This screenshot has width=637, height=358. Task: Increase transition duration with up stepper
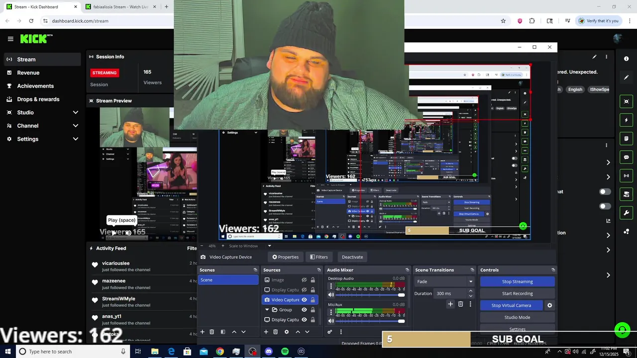(x=471, y=291)
